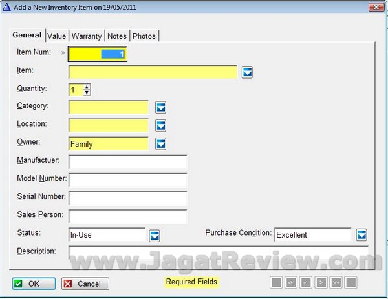
Task: Confirm with the OK button
Action: point(34,284)
